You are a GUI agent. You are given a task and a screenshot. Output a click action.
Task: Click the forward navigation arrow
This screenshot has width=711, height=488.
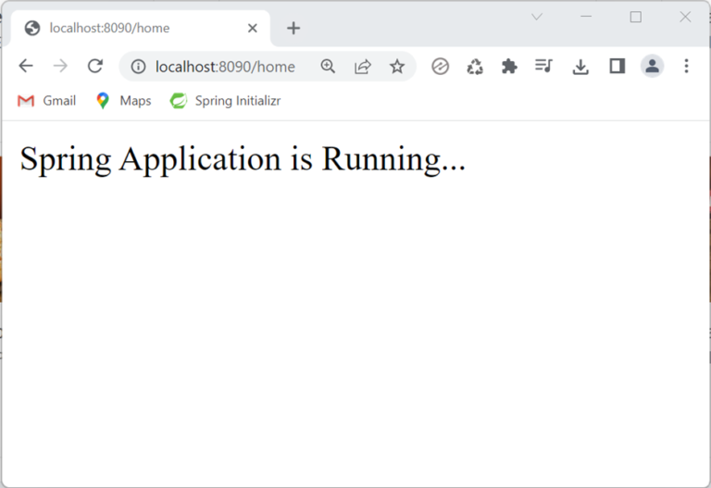(60, 67)
